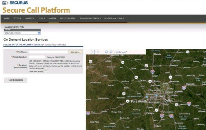
Task: Open the ADMIN menu
Action: pyautogui.click(x=52, y=18)
